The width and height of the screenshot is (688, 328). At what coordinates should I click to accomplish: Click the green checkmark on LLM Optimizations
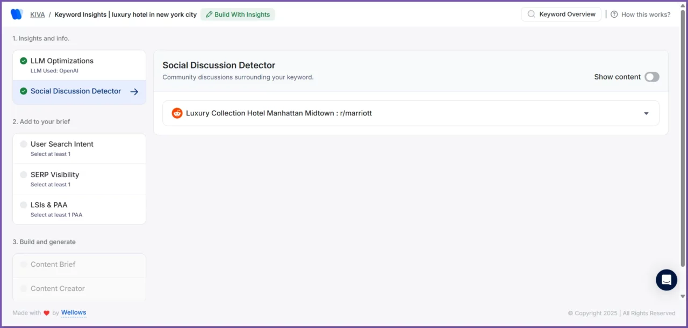[x=24, y=61]
